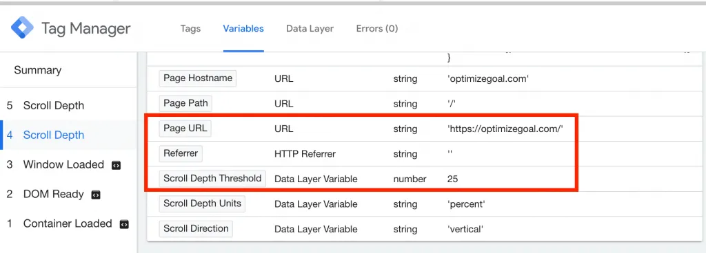Click the URL type in Page Hostname row
This screenshot has width=706, height=253.
(283, 79)
